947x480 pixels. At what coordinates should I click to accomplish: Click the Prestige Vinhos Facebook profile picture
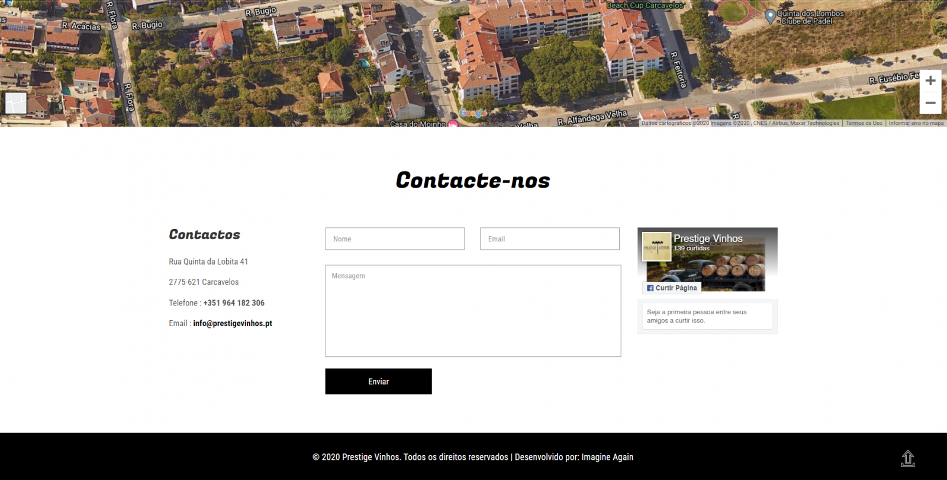pyautogui.click(x=657, y=247)
